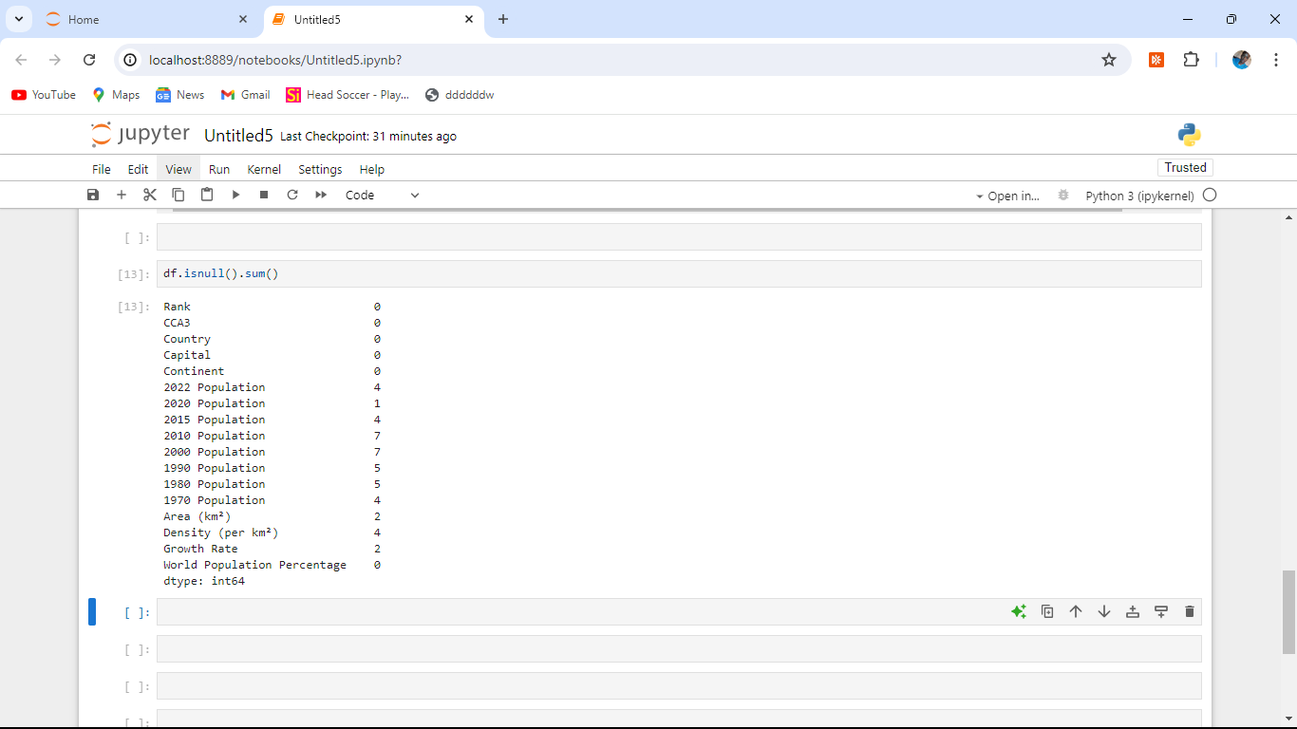Duplicate the selected cell using its toolbar icon

[x=1047, y=612]
